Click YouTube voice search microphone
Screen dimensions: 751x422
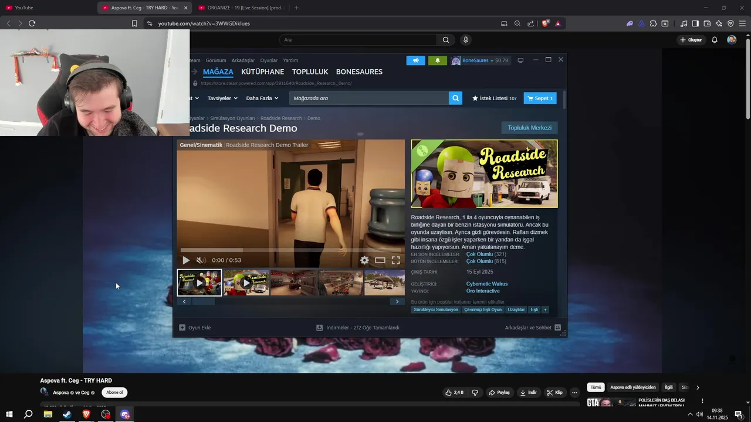[x=466, y=40]
